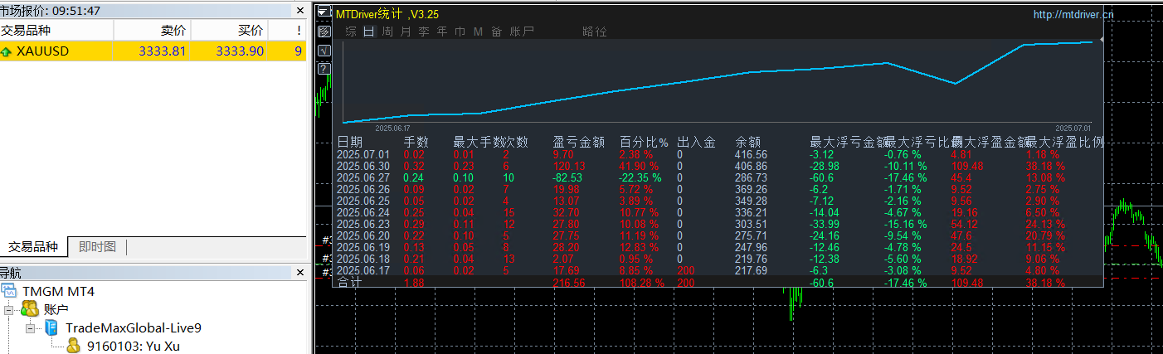Click the balance 303.51

point(752,224)
